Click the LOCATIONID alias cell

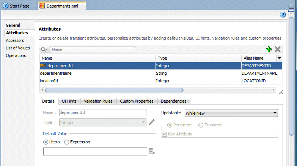click(x=261, y=81)
